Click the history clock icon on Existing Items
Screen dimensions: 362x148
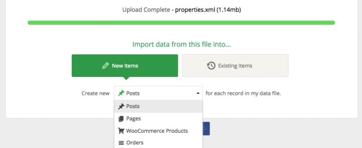(x=211, y=66)
